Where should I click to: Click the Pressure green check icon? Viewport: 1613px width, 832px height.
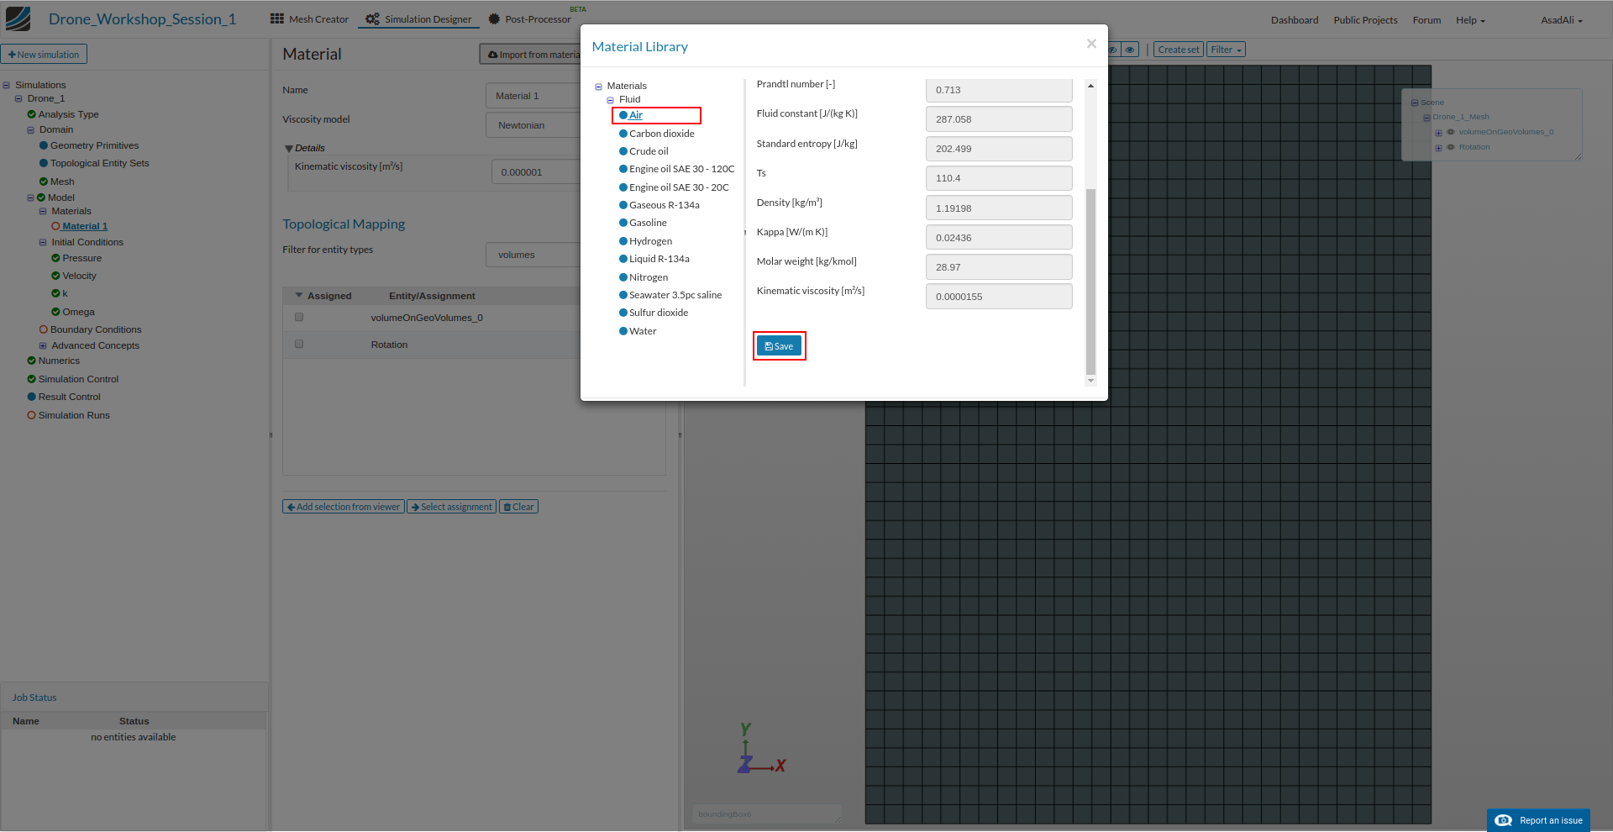[55, 258]
